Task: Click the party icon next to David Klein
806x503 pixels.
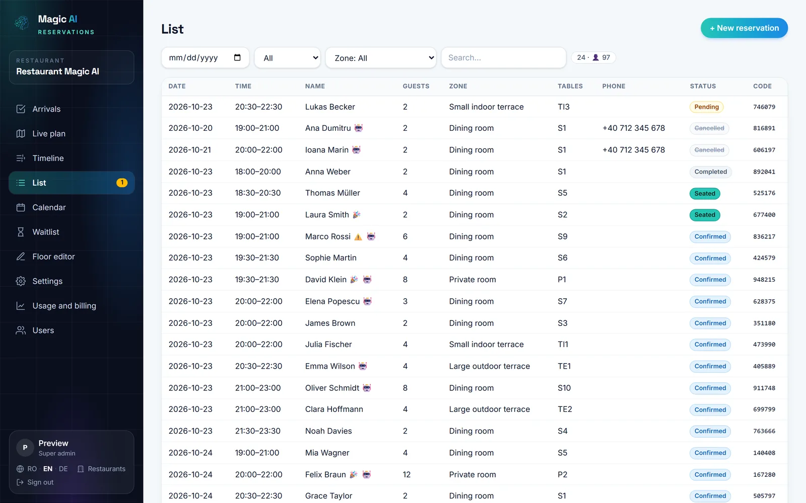Action: click(x=354, y=279)
